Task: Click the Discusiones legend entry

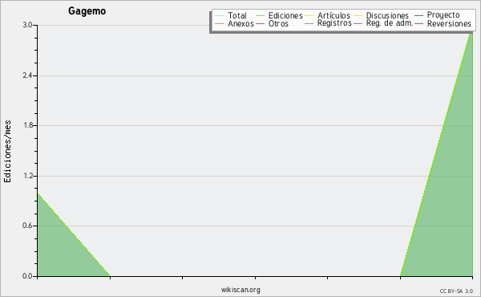Action: (382, 15)
